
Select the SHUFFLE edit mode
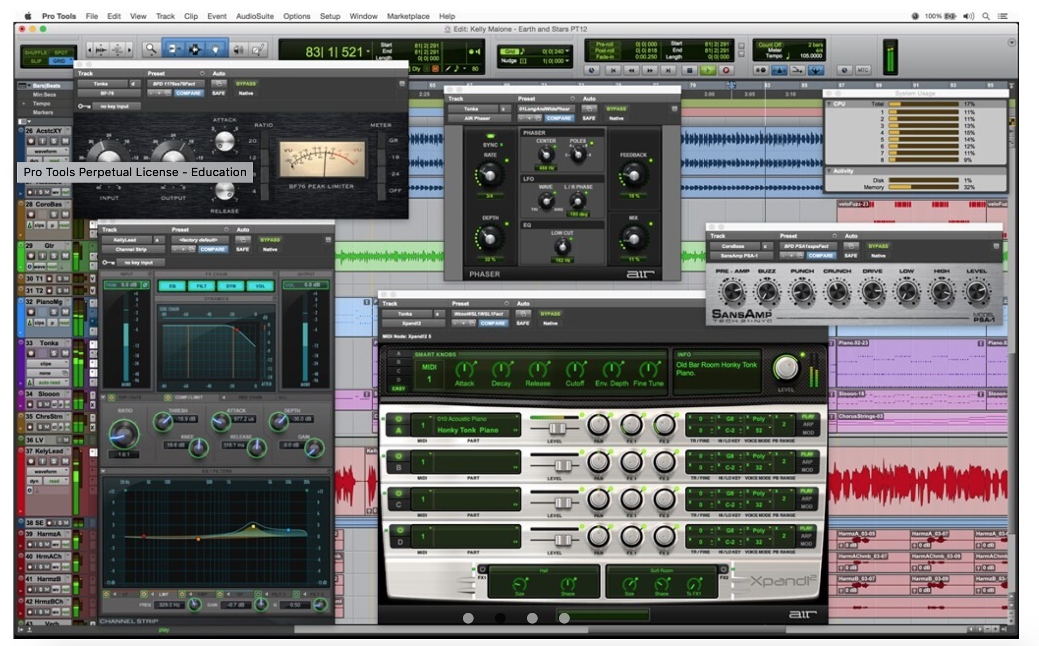click(x=36, y=52)
